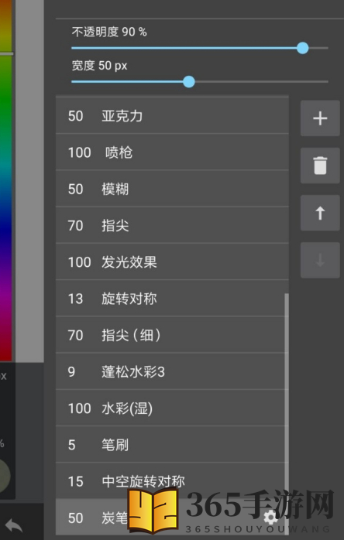
Task: Click the brush list vertical scrollbar
Action: click(x=287, y=396)
